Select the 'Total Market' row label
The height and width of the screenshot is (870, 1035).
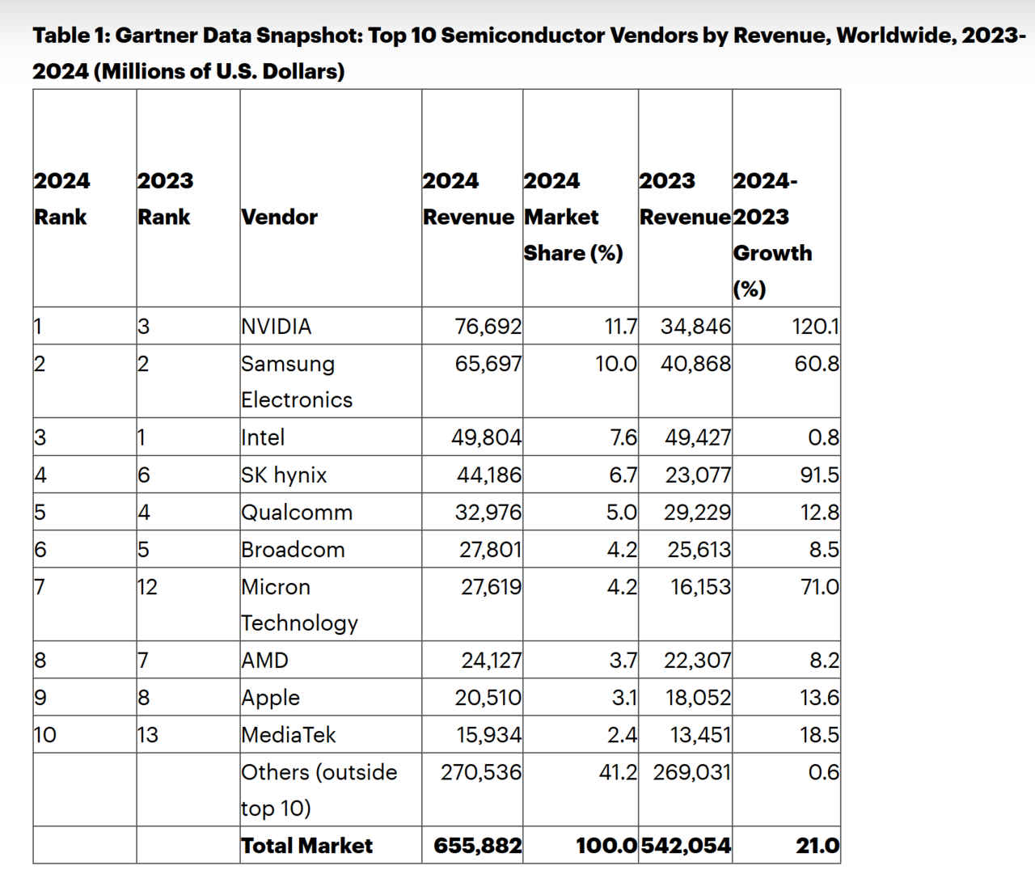[x=306, y=845]
